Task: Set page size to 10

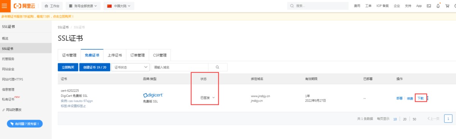Action: tap(395, 119)
